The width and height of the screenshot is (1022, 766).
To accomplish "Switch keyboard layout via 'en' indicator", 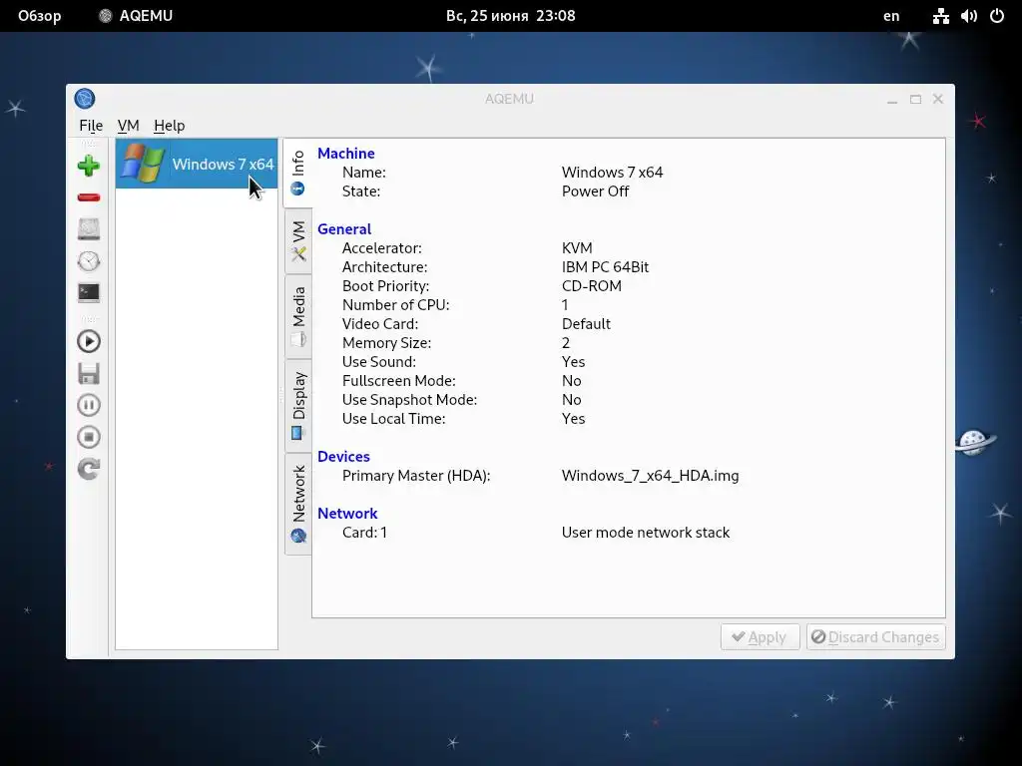I will pyautogui.click(x=891, y=16).
